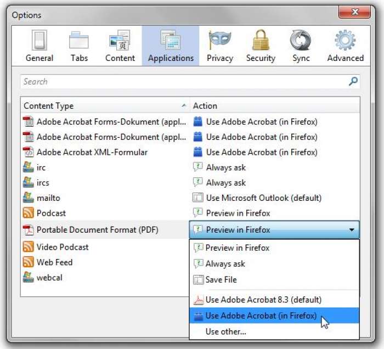This screenshot has width=384, height=349.
Task: Click Use Microsoft Outlook (default) action
Action: (x=264, y=198)
